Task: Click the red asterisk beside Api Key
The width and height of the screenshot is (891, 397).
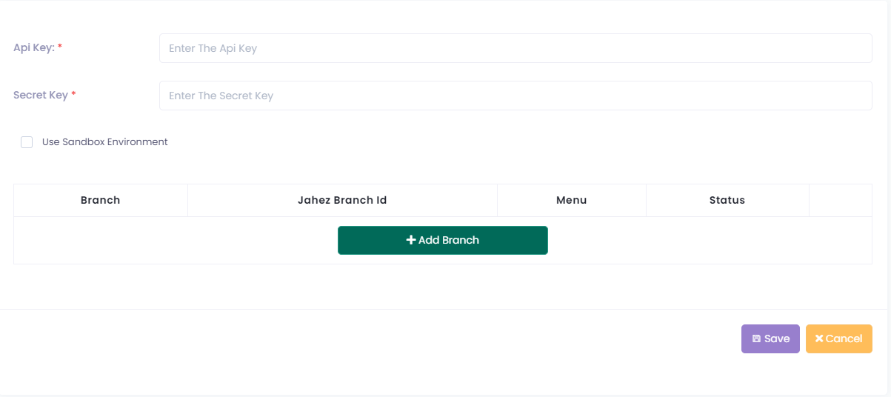Action: point(60,47)
